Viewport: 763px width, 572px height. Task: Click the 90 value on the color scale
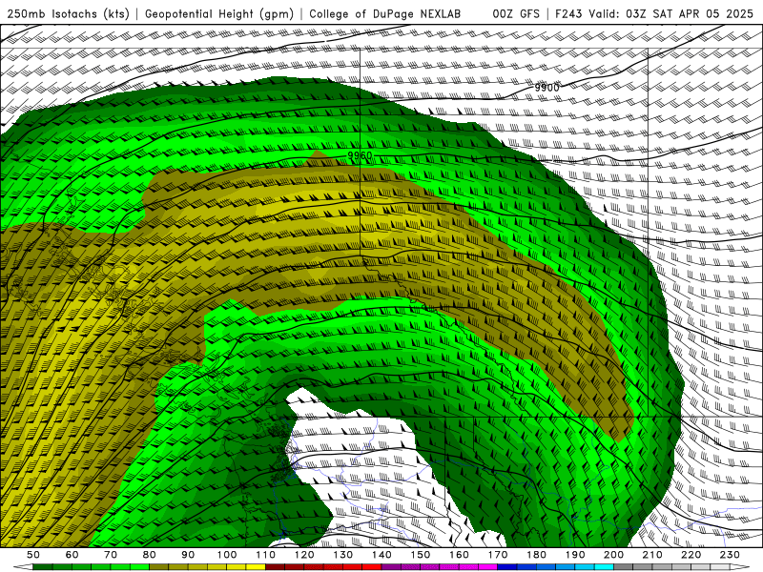click(188, 555)
